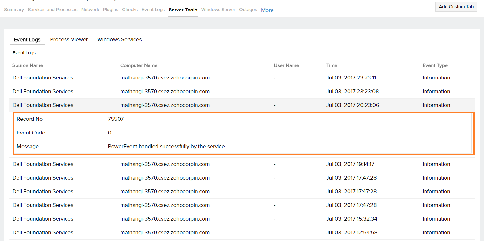Screen dimensions: 484x241
Task: Click the Add Custom Tab button
Action: [456, 6]
